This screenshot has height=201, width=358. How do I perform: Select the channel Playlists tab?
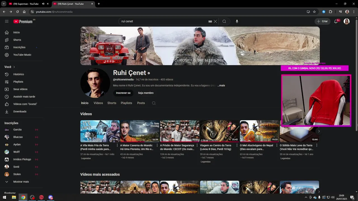[126, 103]
